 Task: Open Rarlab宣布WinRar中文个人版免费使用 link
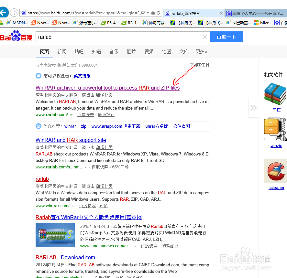pos(89,217)
